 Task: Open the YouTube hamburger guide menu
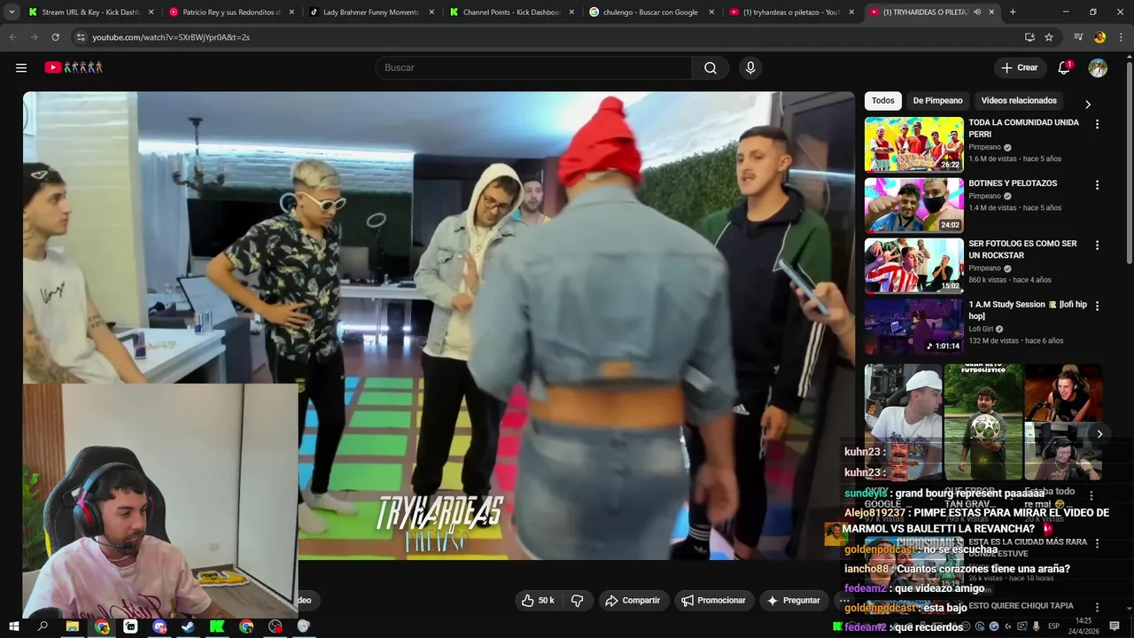pos(21,67)
